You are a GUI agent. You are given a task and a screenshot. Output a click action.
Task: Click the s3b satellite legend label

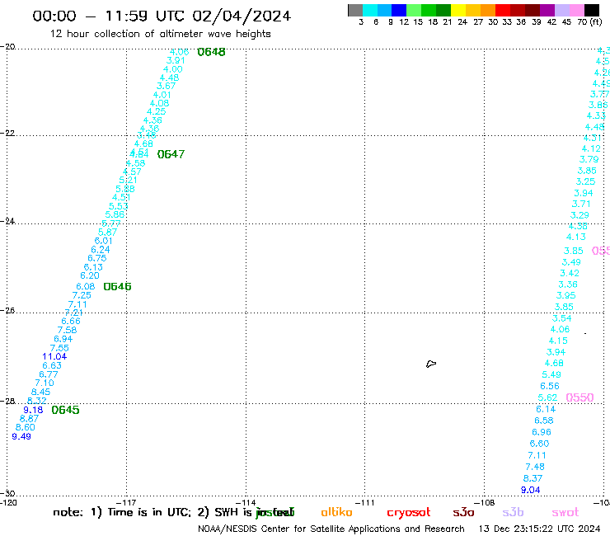513,512
